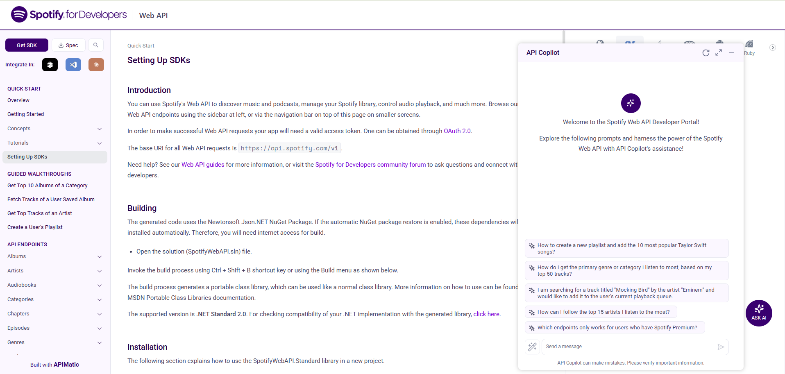Open Get Top 10 Albums of a Category

click(48, 186)
